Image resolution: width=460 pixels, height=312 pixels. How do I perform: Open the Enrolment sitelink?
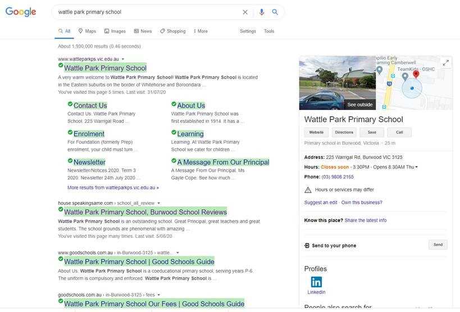(89, 134)
